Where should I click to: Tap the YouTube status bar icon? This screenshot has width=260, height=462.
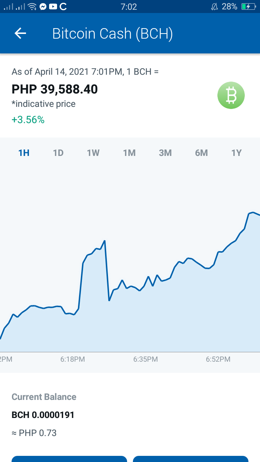pos(53,6)
